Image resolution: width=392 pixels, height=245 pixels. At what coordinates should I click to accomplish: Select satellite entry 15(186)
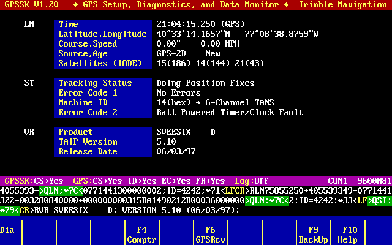point(173,64)
